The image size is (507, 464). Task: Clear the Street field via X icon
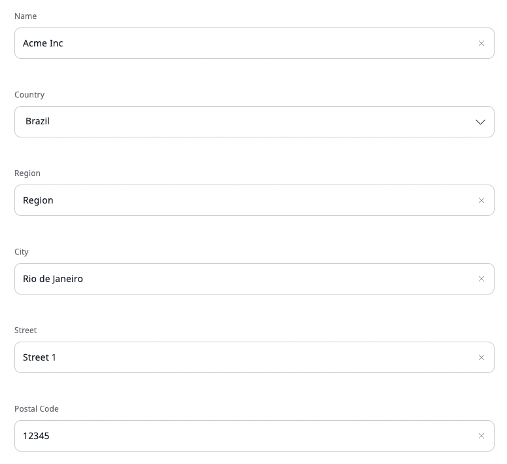(x=481, y=357)
